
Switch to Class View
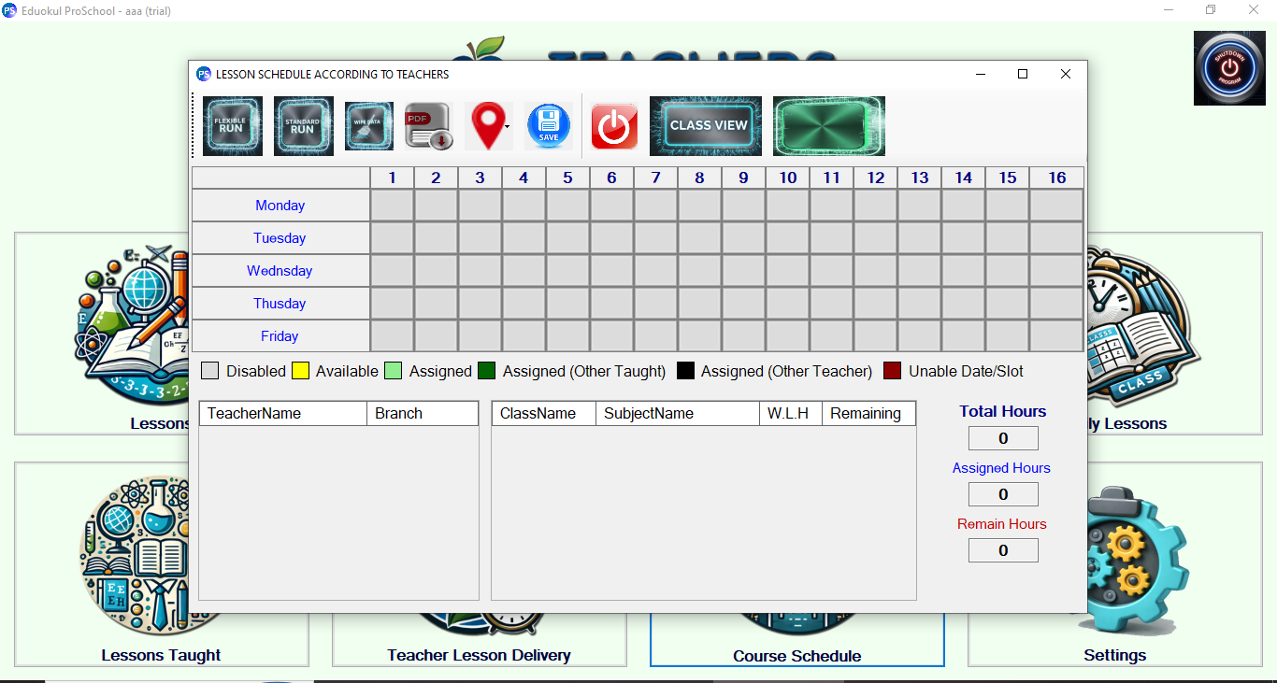click(706, 126)
